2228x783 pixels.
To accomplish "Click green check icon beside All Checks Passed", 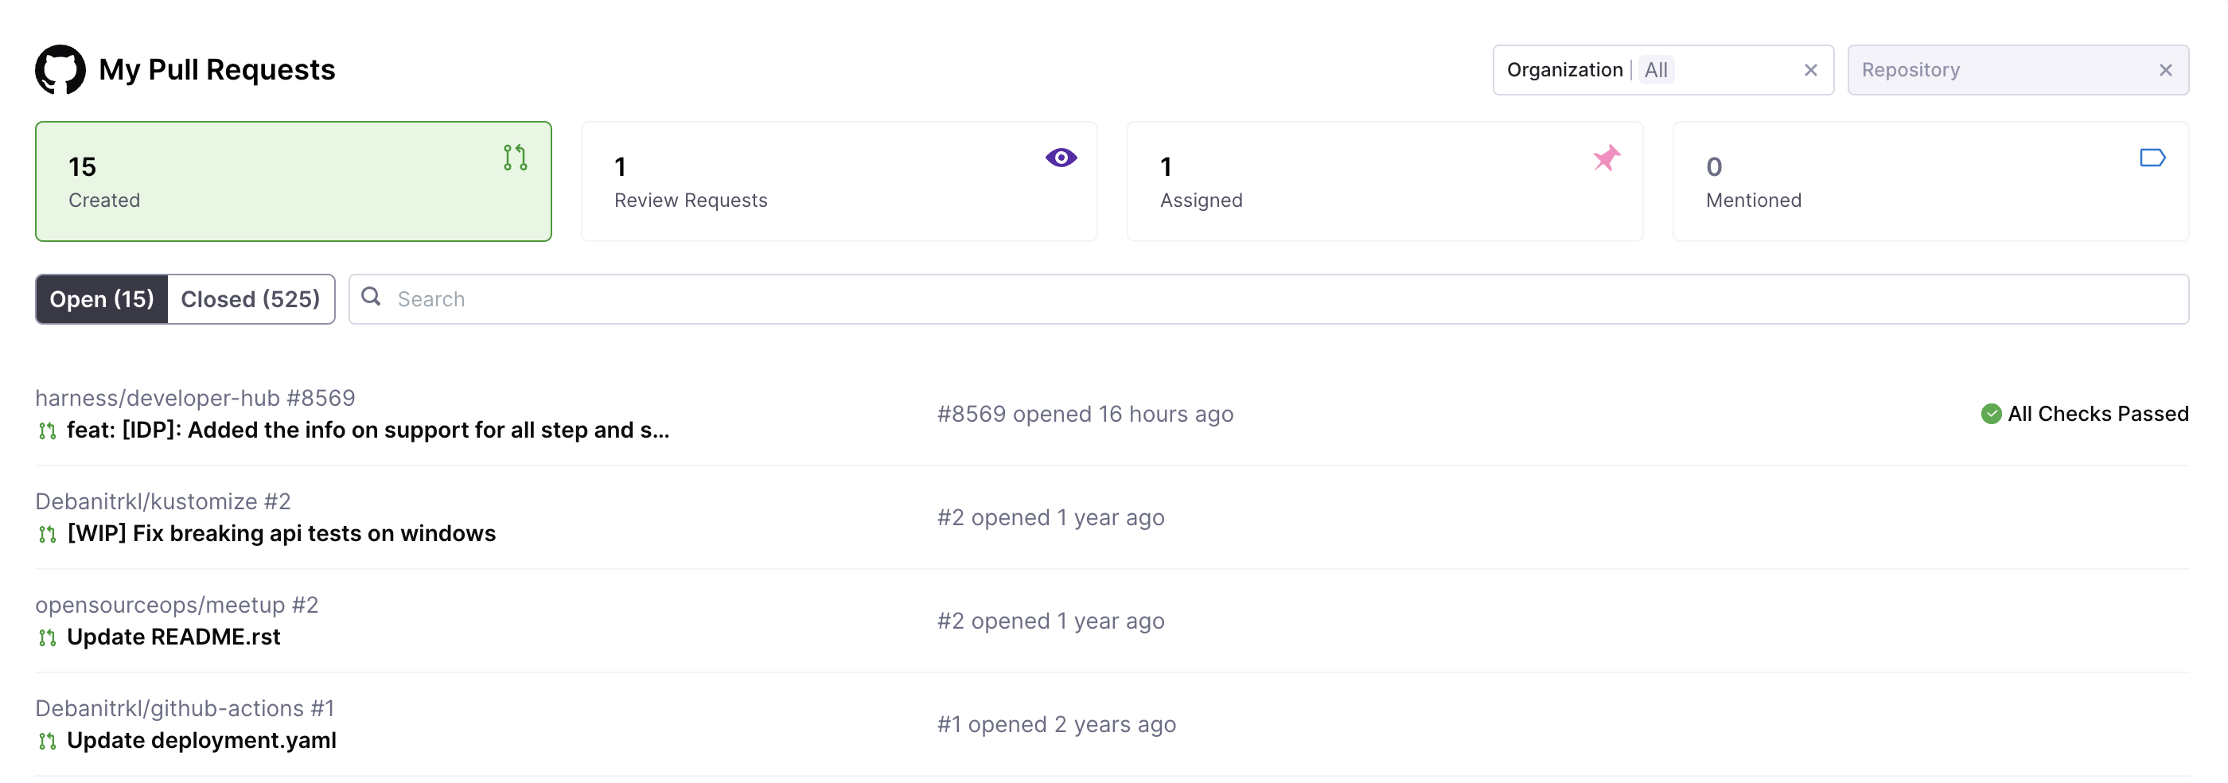I will point(1991,415).
